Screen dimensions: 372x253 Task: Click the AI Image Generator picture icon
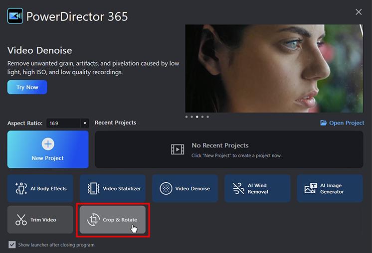point(311,188)
